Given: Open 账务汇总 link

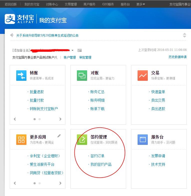Looking at the screenshot, I should pos(97,92).
